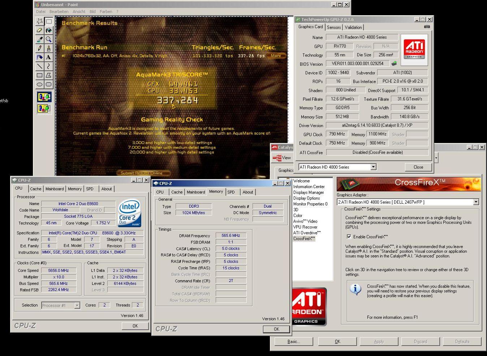Open the About tab in CPU-Z processor window

point(107,189)
